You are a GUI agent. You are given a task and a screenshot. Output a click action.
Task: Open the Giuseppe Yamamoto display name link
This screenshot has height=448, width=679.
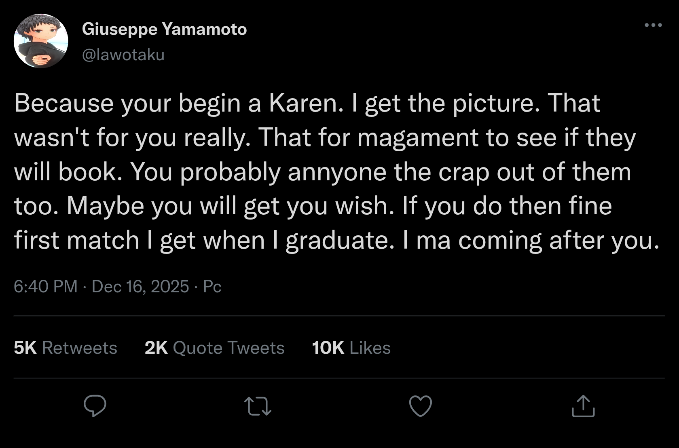point(164,29)
